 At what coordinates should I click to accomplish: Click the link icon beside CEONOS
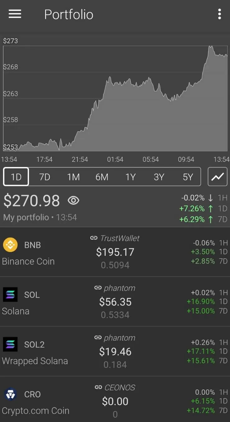pyautogui.click(x=98, y=387)
